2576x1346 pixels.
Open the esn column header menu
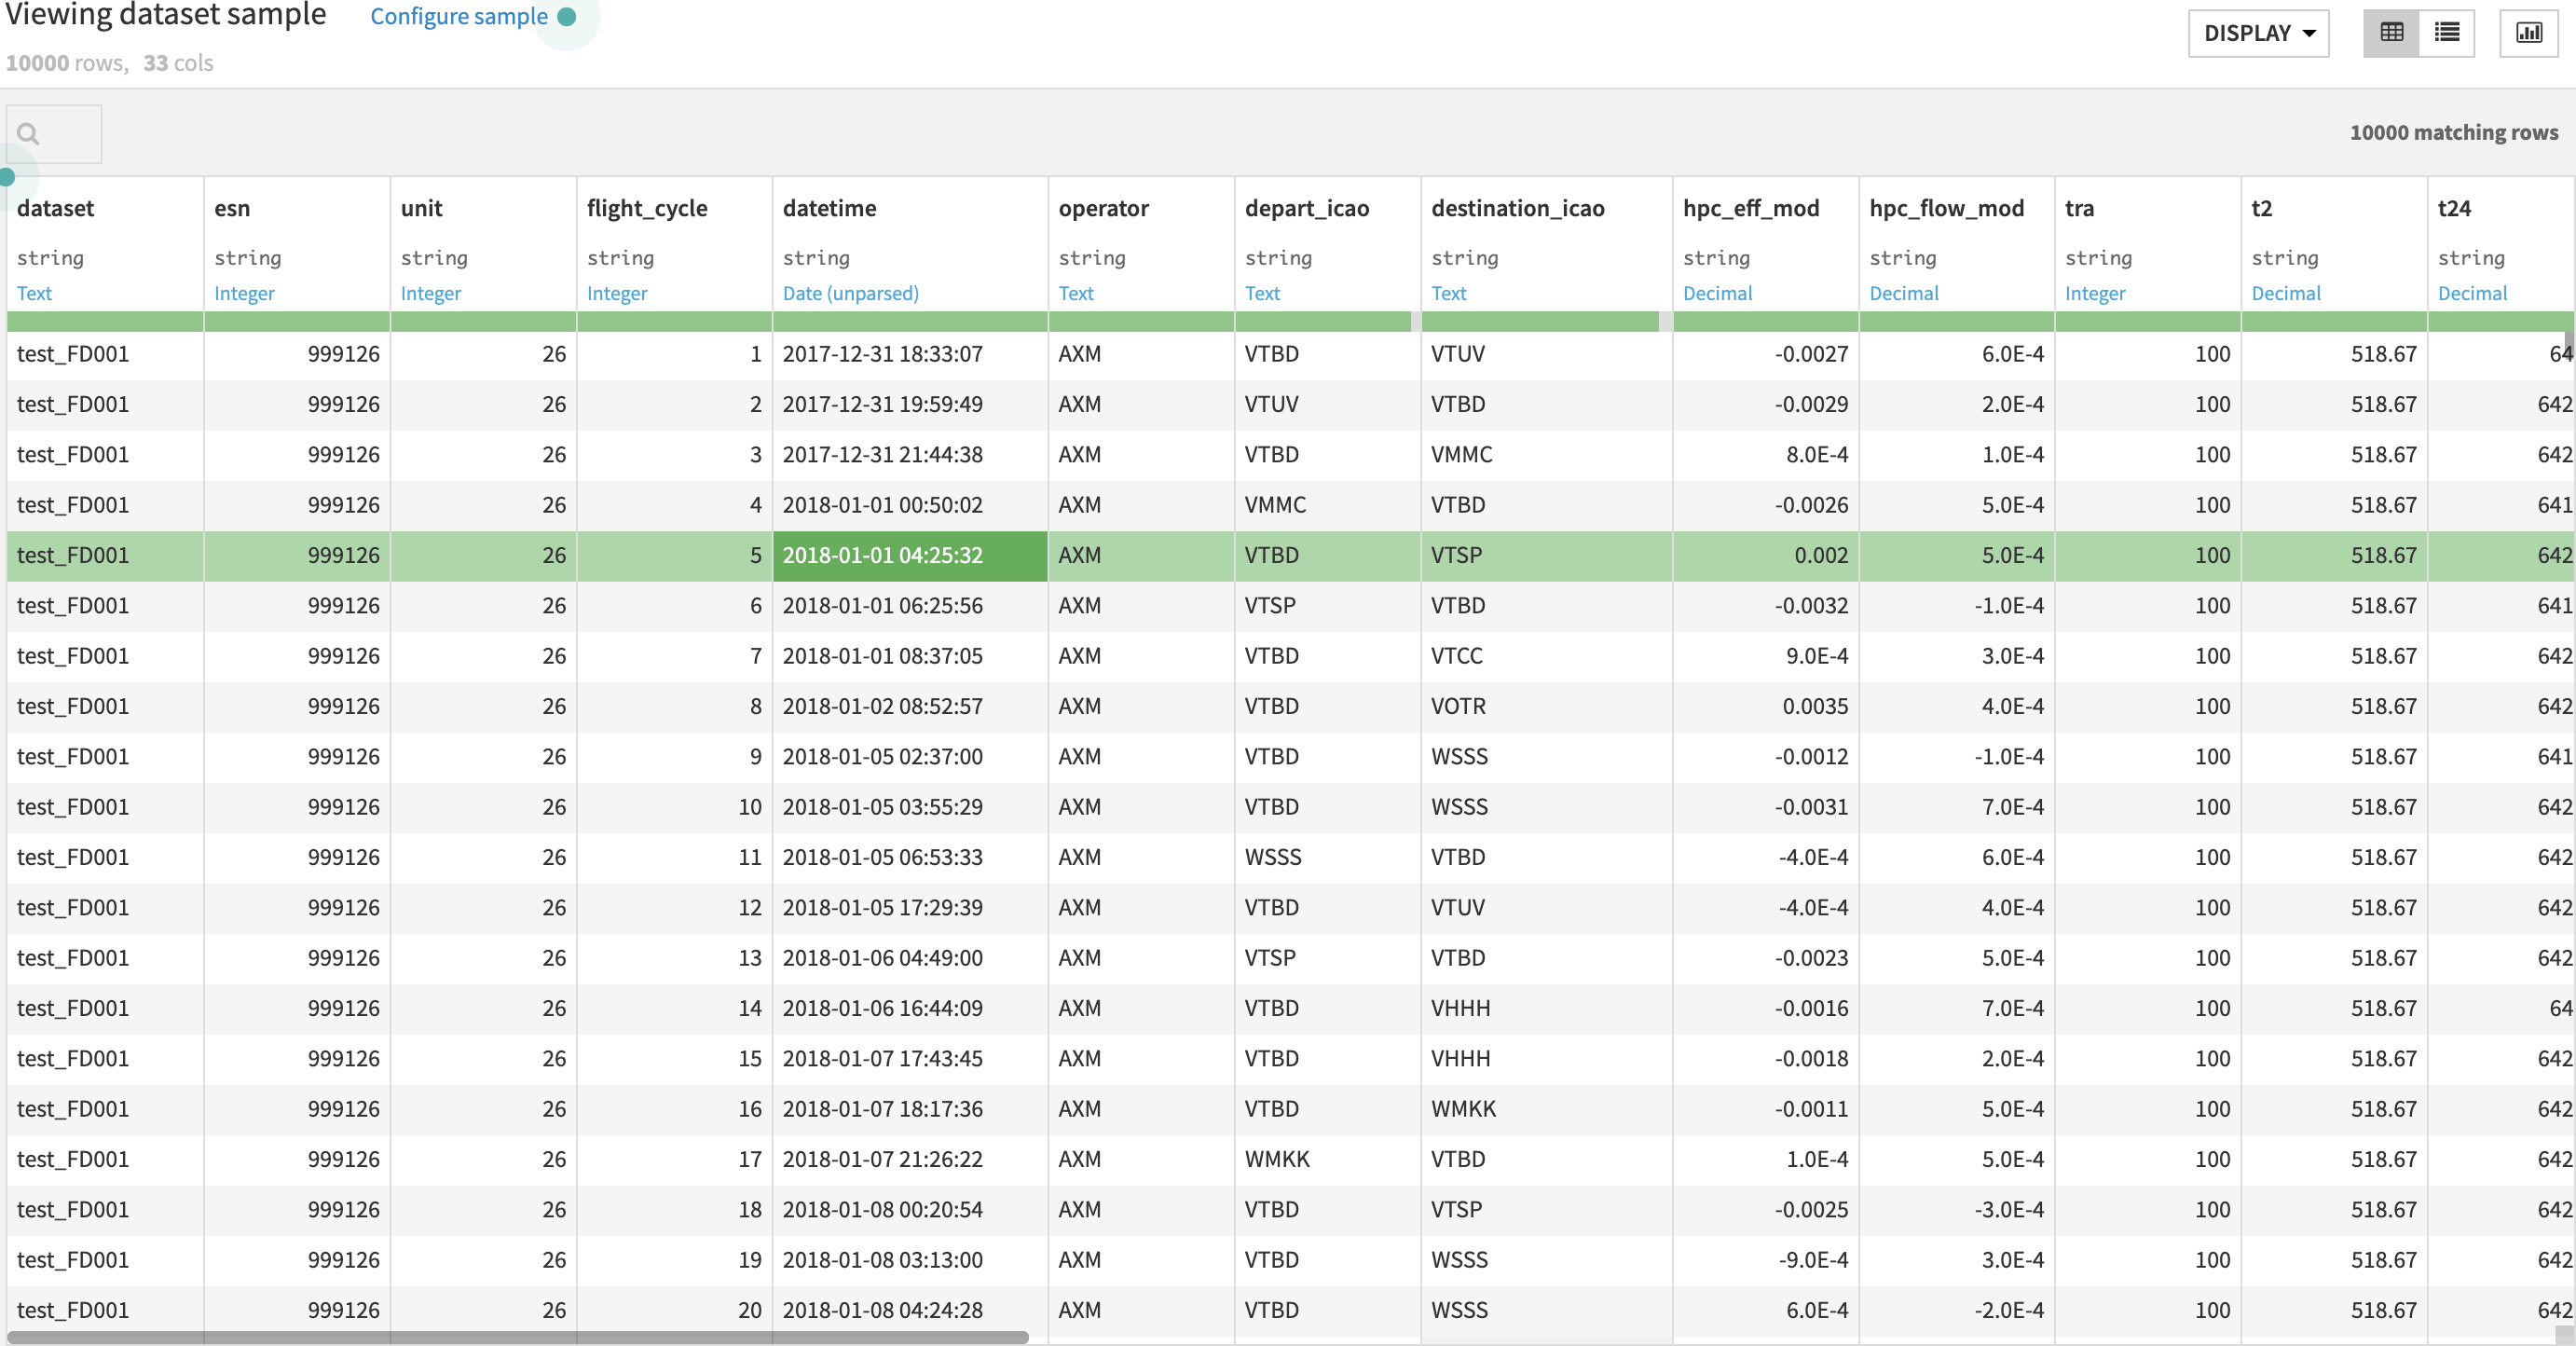(x=232, y=208)
